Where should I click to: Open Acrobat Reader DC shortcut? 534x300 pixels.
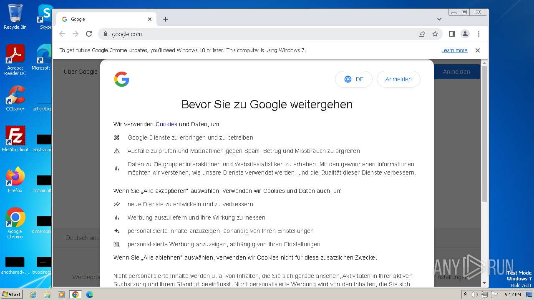pyautogui.click(x=15, y=60)
